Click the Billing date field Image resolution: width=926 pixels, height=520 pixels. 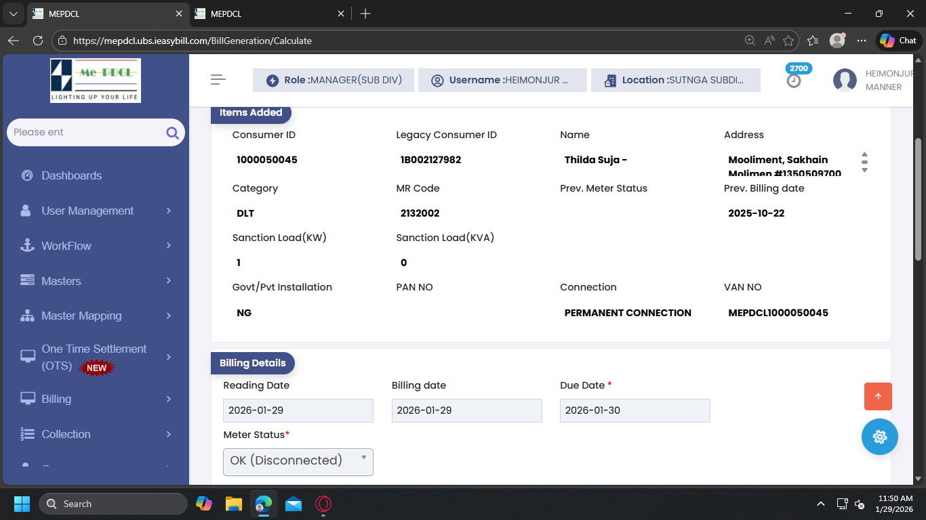[467, 410]
